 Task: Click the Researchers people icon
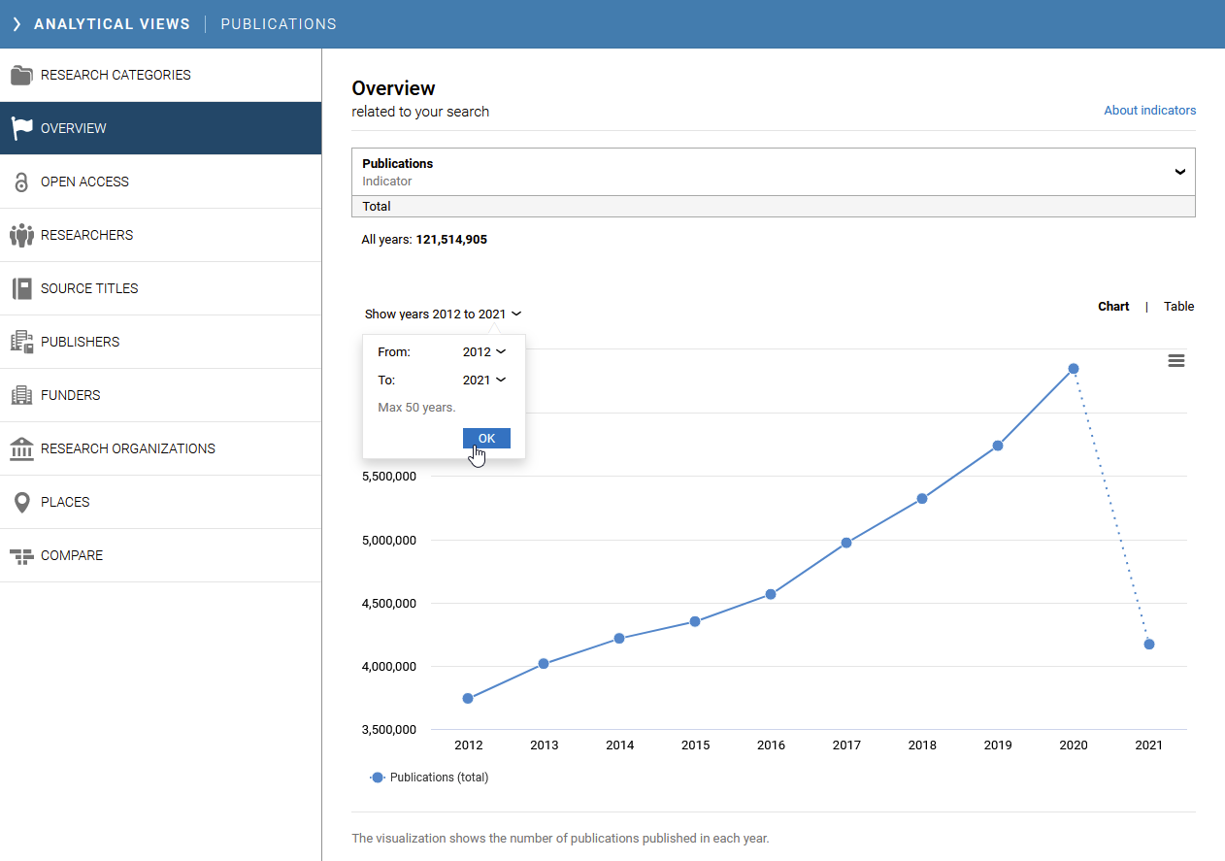(x=21, y=235)
